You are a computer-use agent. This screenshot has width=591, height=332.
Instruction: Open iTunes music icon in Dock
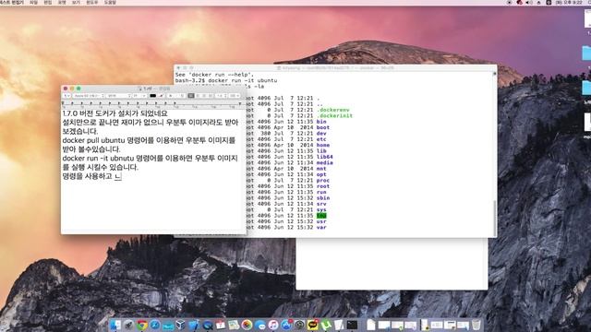click(273, 325)
